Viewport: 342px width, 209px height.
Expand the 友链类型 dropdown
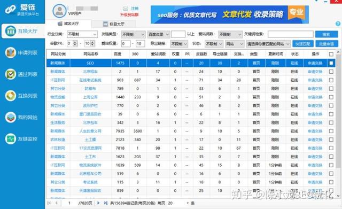coord(133,34)
